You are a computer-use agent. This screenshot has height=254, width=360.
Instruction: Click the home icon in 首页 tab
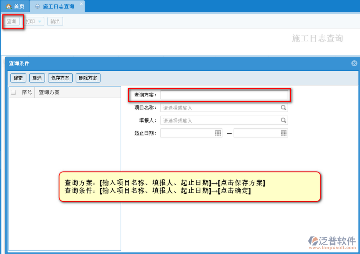click(x=9, y=6)
